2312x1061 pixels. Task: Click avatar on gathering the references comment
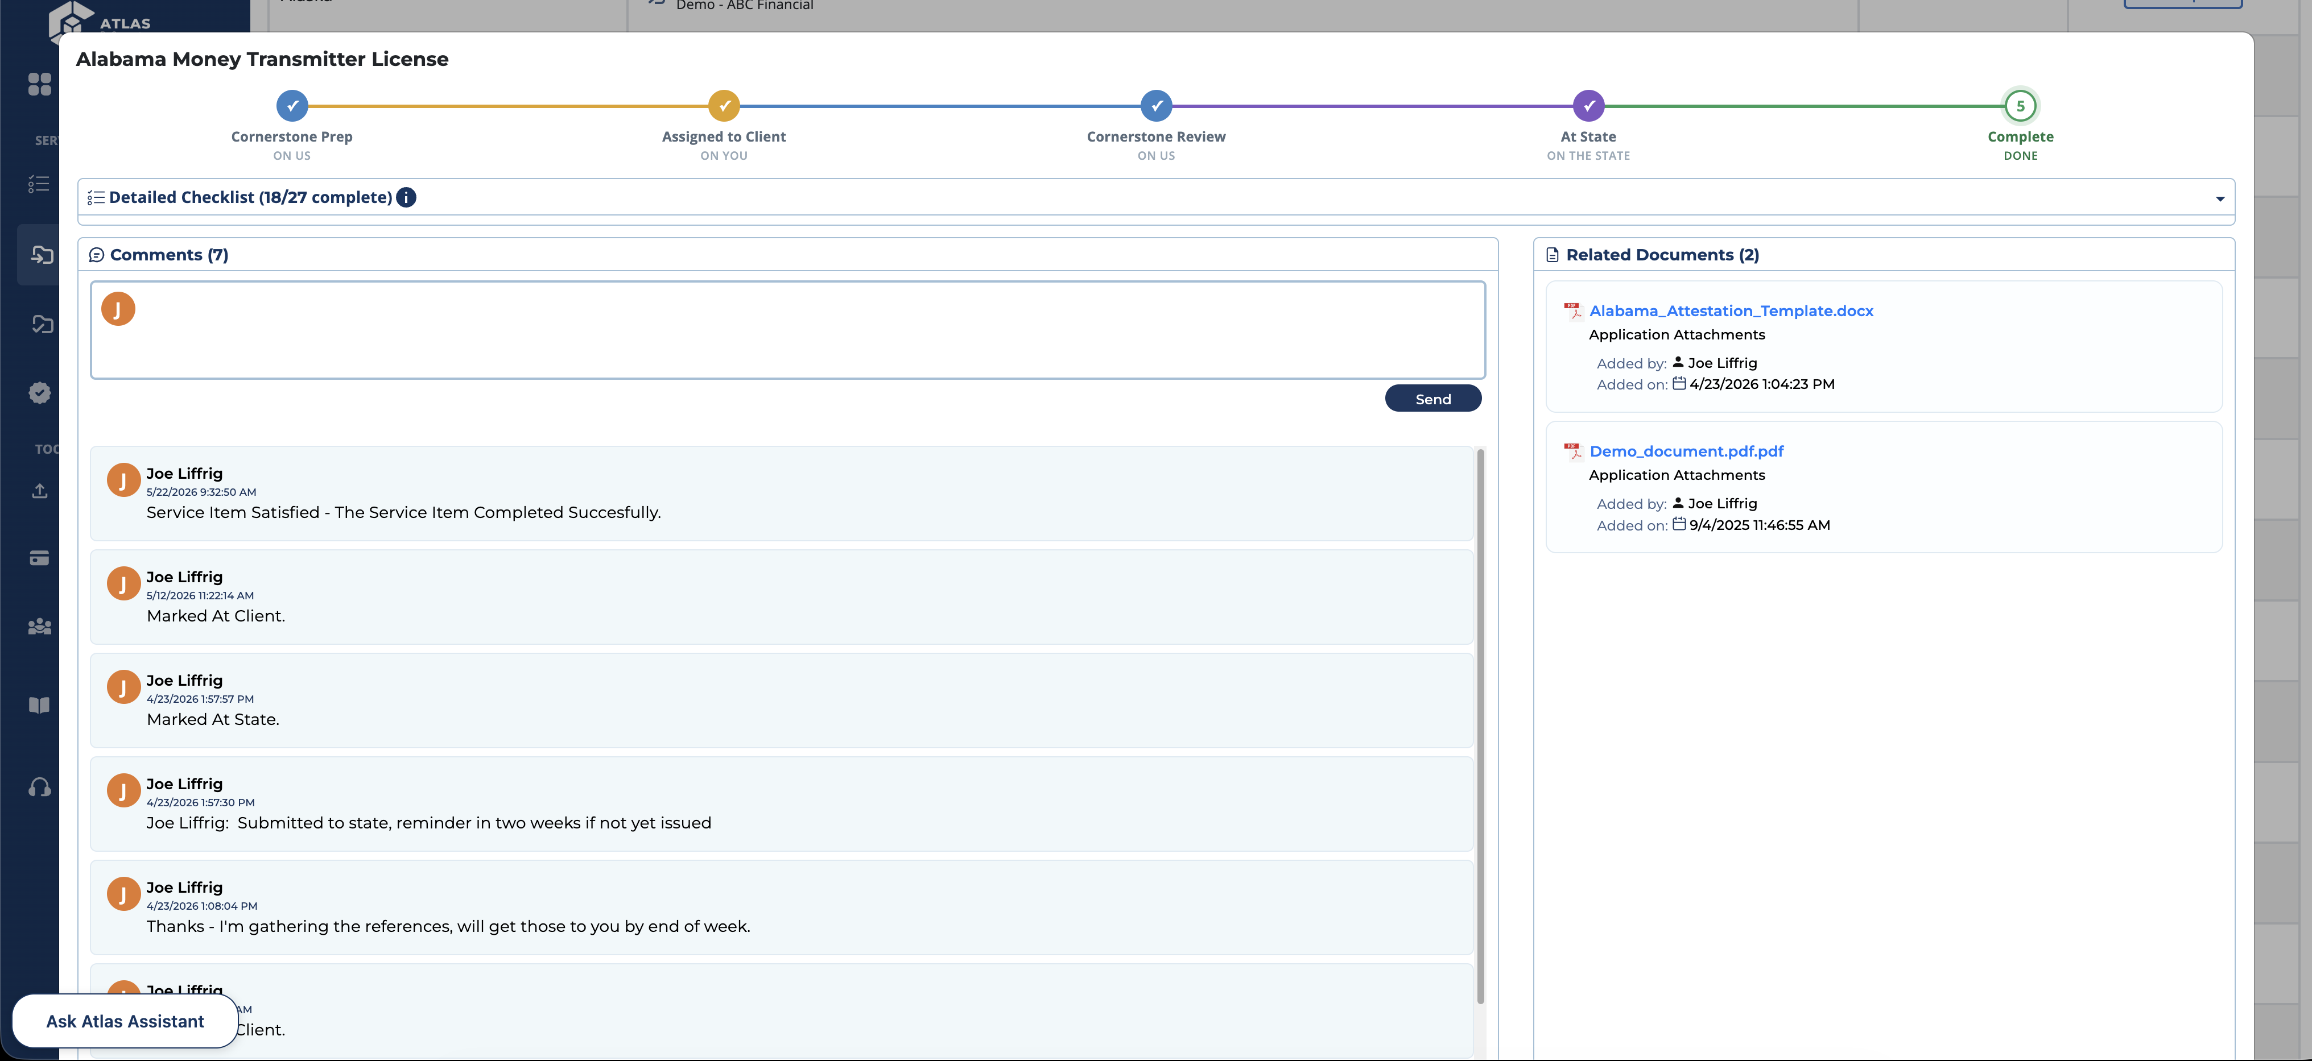click(x=124, y=894)
